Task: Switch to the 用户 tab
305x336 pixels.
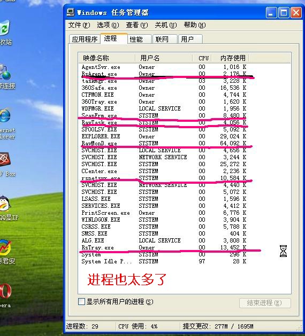Action: [x=190, y=39]
